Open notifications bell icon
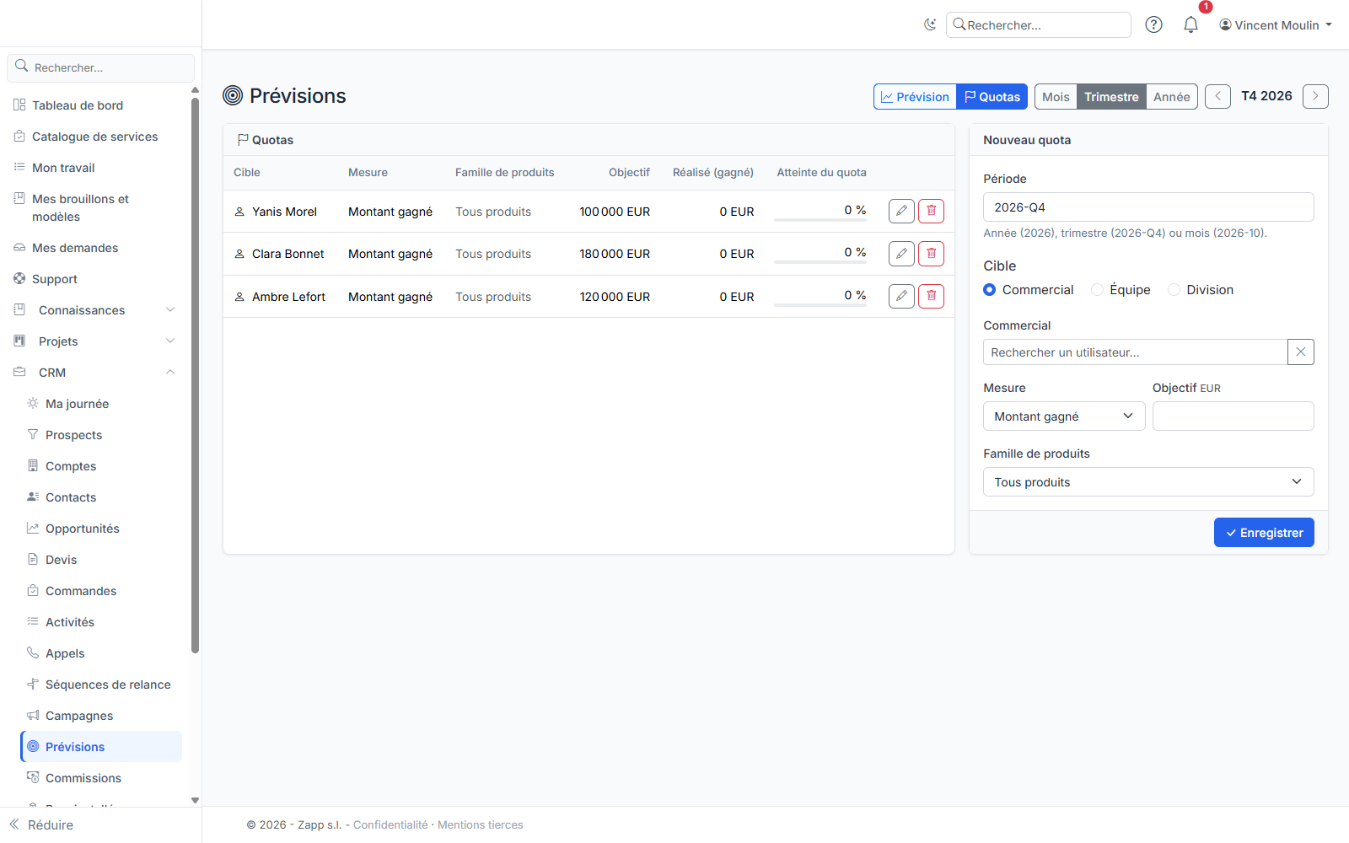The height and width of the screenshot is (843, 1349). click(x=1190, y=24)
